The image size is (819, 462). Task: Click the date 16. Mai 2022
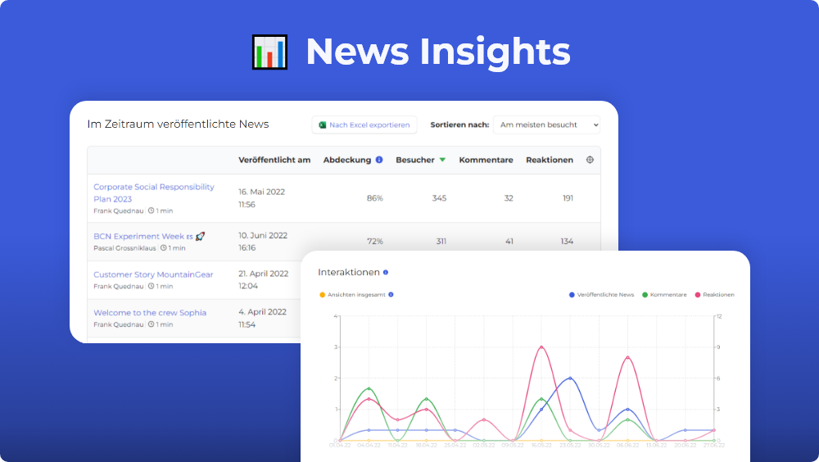(x=262, y=192)
